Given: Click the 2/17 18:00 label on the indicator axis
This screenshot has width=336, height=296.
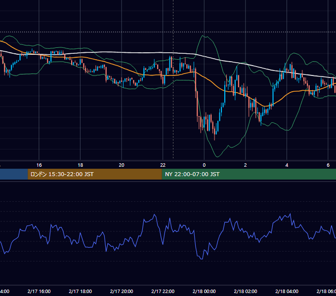Looking at the screenshot, I should point(81,291).
